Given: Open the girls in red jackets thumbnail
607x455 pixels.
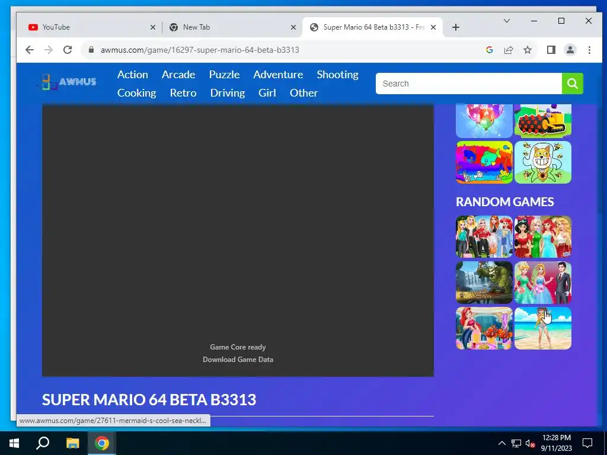Looking at the screenshot, I should (x=484, y=237).
